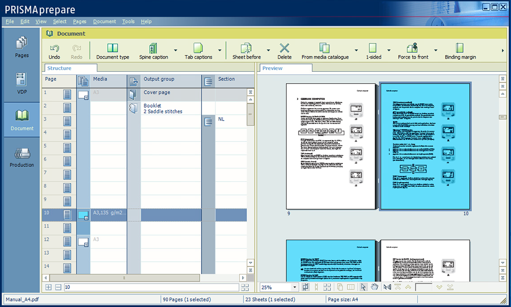Click the Section column header icon
This screenshot has height=307, width=511.
point(208,81)
